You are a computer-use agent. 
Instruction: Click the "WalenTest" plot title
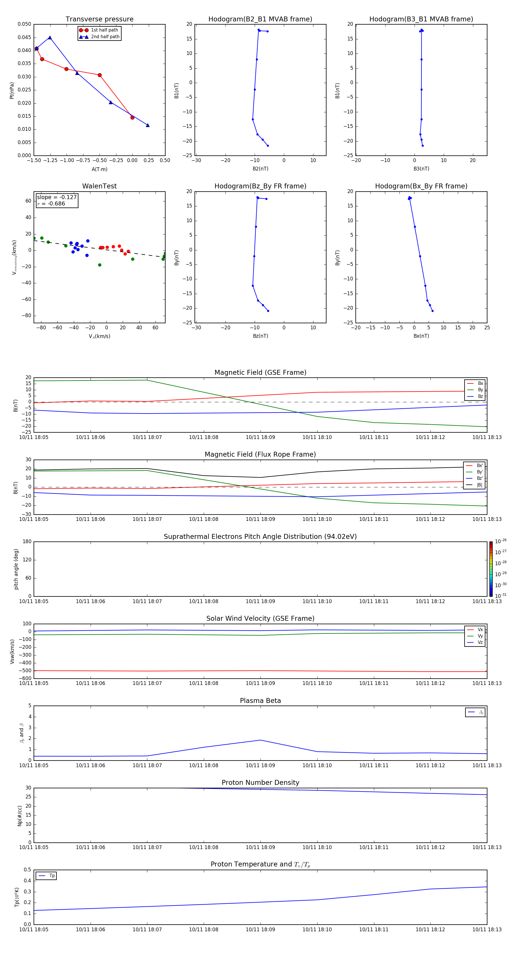click(99, 186)
